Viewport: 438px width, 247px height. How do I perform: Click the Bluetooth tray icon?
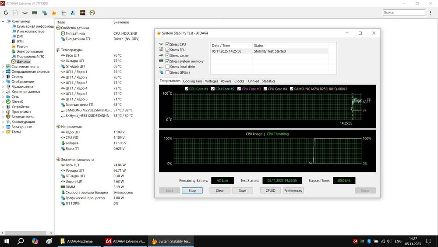coord(369,241)
